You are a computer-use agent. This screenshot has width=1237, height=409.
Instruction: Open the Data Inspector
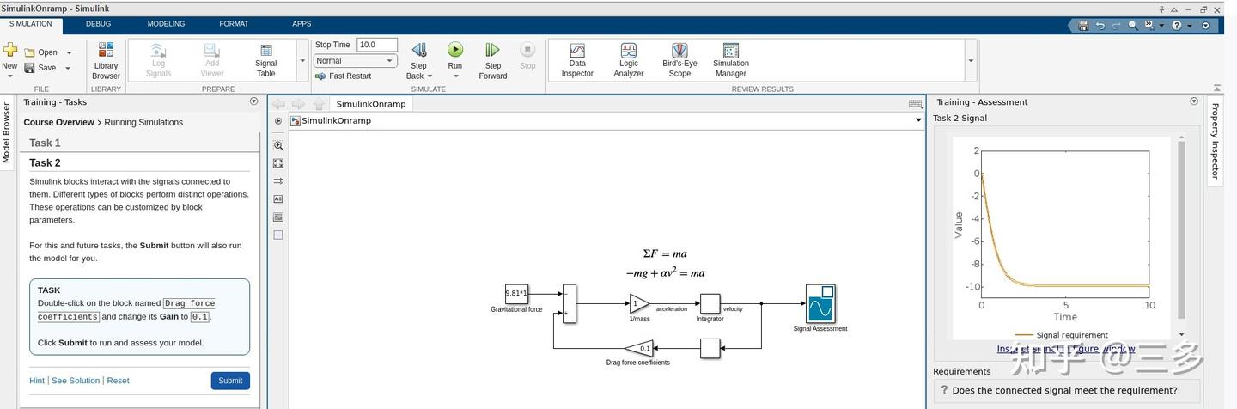coord(577,61)
